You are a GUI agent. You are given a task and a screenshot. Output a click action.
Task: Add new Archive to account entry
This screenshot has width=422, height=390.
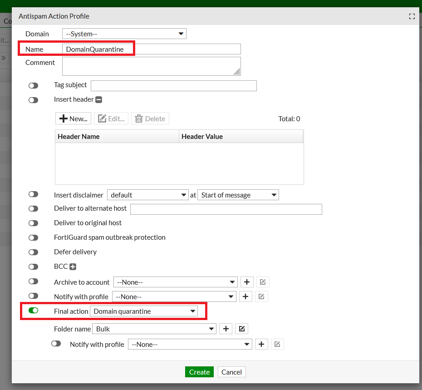(246, 282)
